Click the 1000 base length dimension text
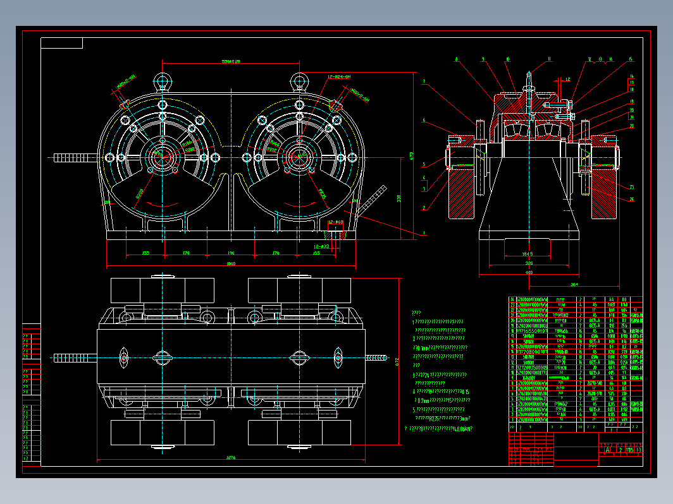 point(230,264)
